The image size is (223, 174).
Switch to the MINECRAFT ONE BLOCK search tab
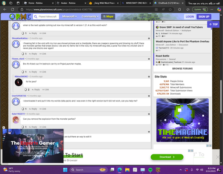(x=136, y=3)
